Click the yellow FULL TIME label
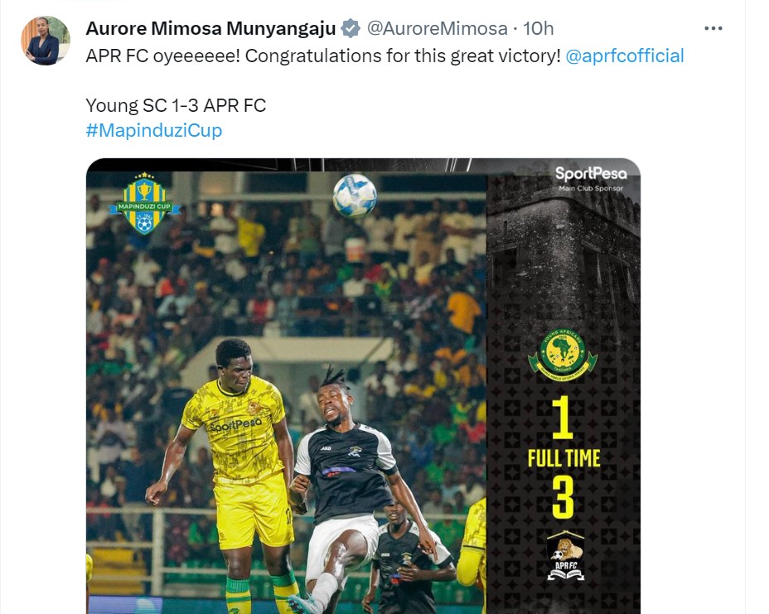The height and width of the screenshot is (614, 769). click(x=564, y=458)
